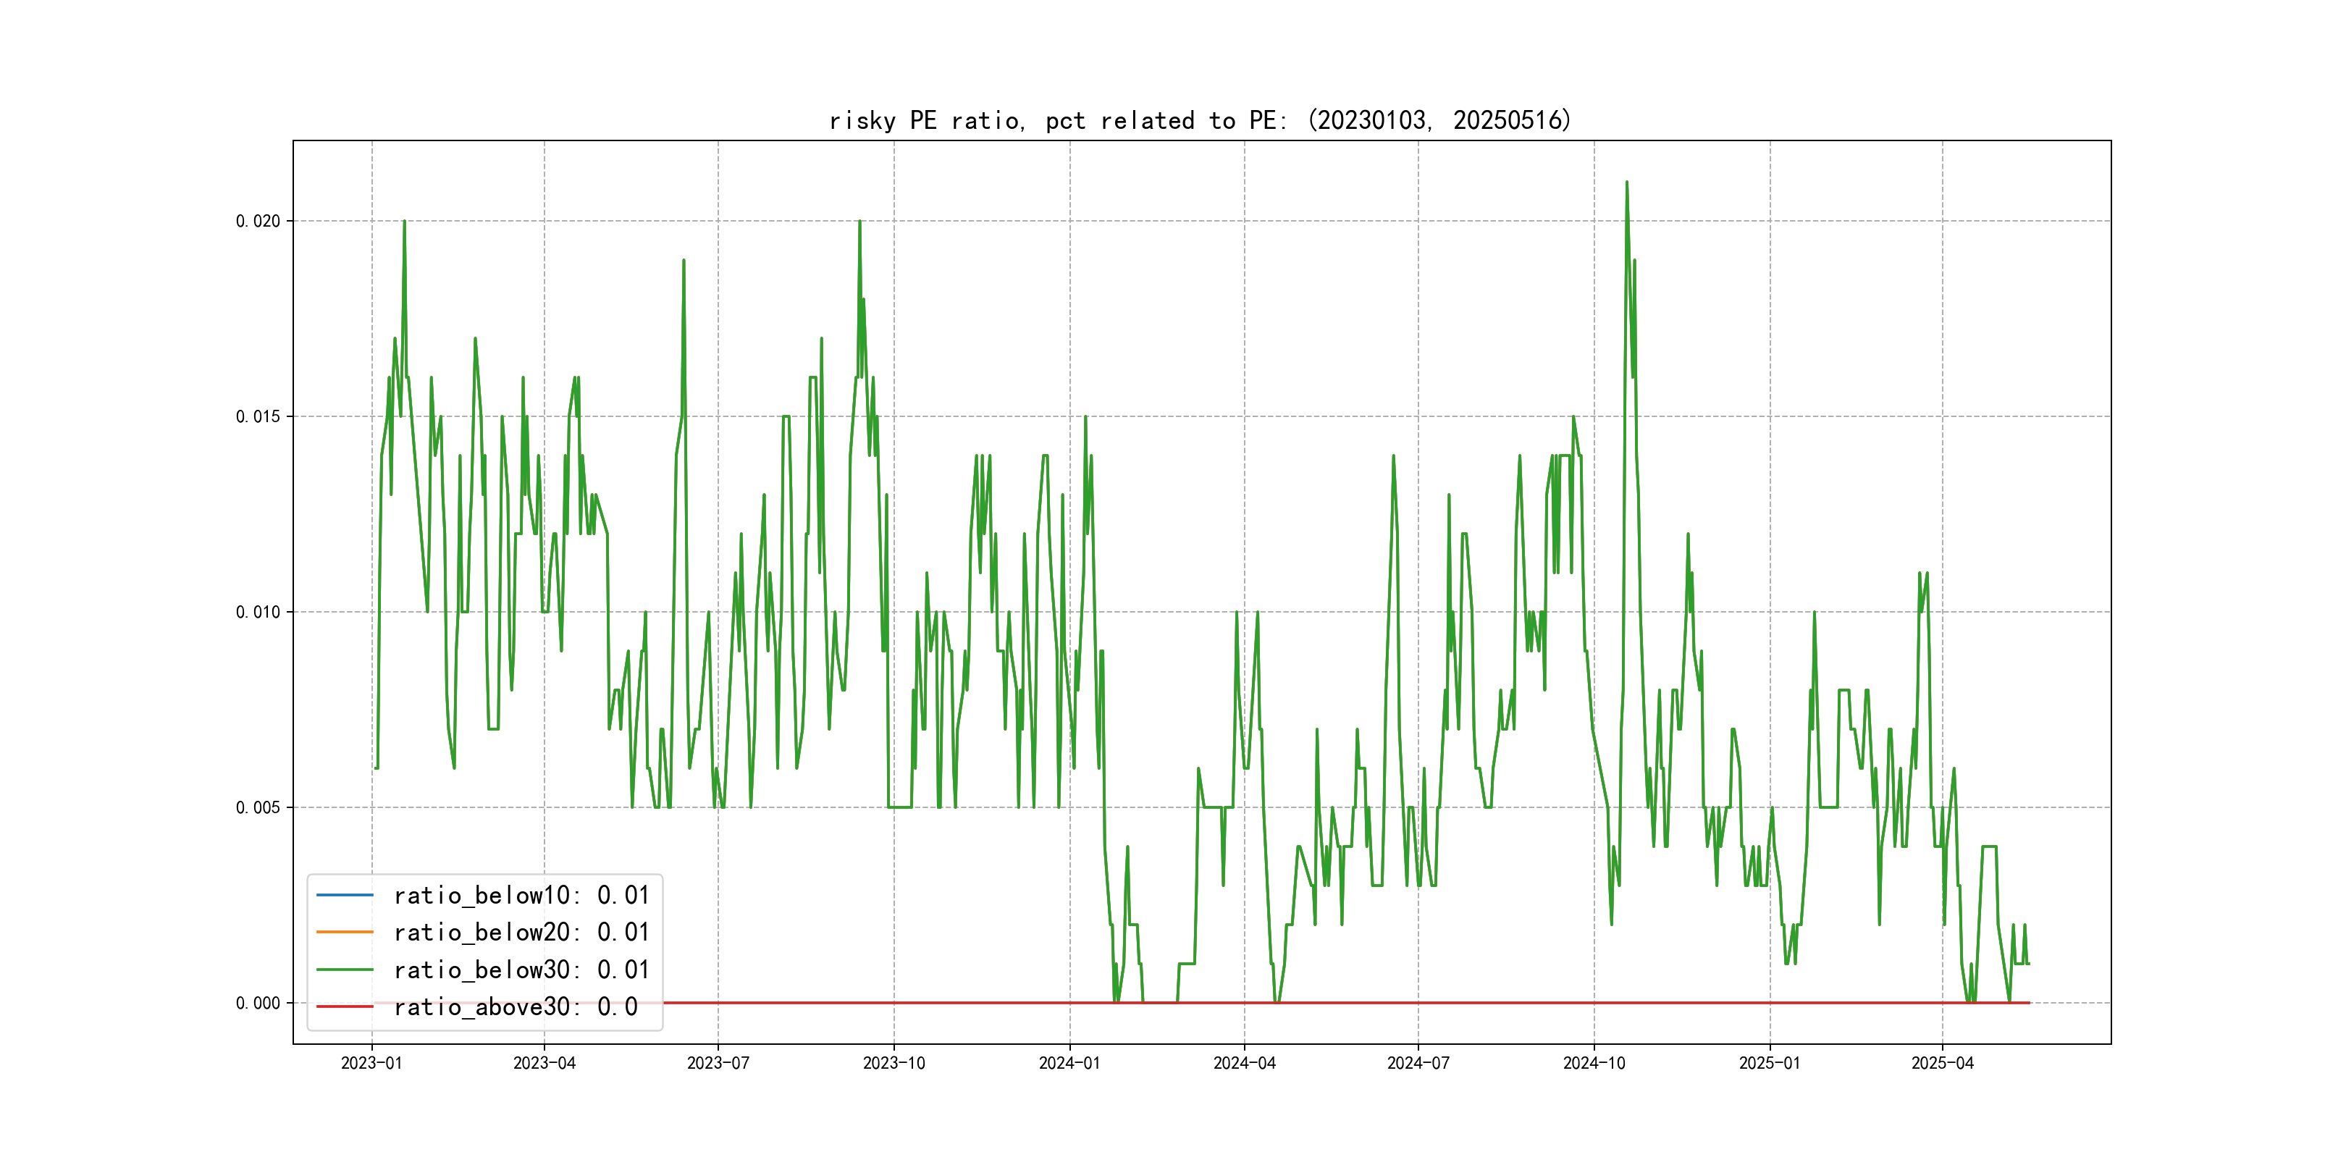Select the ratio_above30 legend label text
The width and height of the screenshot is (2346, 1173).
click(516, 1007)
